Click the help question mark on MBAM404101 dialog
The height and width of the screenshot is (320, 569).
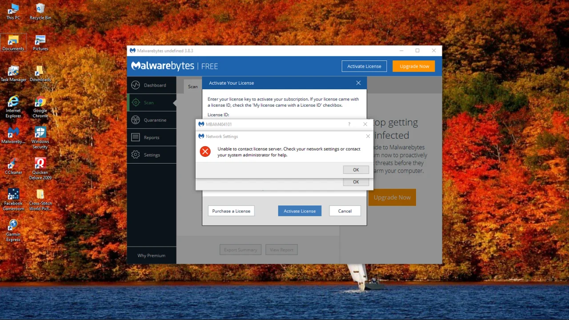click(349, 124)
